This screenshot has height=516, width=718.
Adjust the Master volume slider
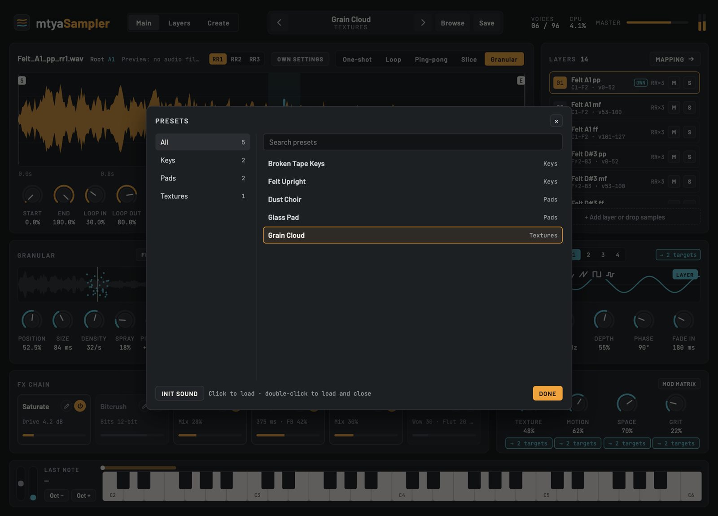tap(657, 22)
